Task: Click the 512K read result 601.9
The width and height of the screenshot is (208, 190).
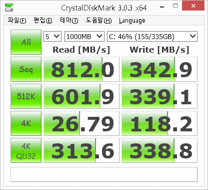Action: click(81, 96)
